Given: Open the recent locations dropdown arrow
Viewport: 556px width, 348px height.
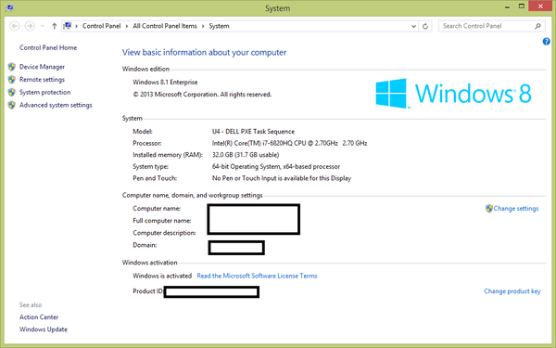Looking at the screenshot, I should coord(43,26).
